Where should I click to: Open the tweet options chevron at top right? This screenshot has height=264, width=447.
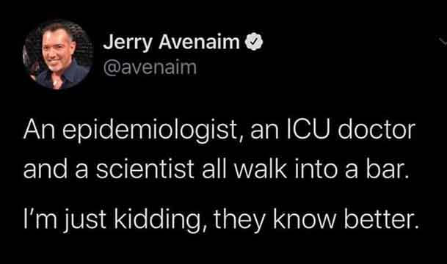pos(443,42)
